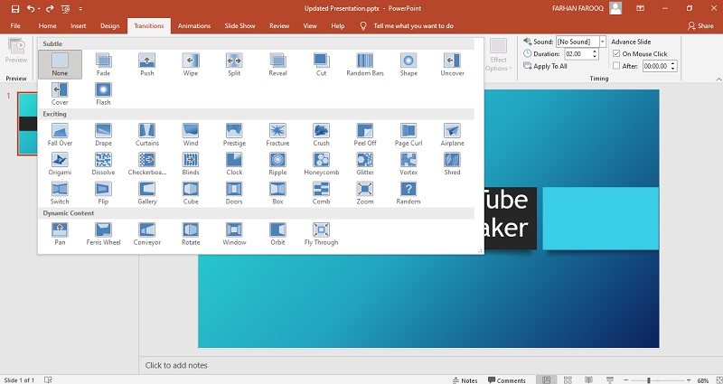
Task: Pick the Split transition
Action: (234, 64)
